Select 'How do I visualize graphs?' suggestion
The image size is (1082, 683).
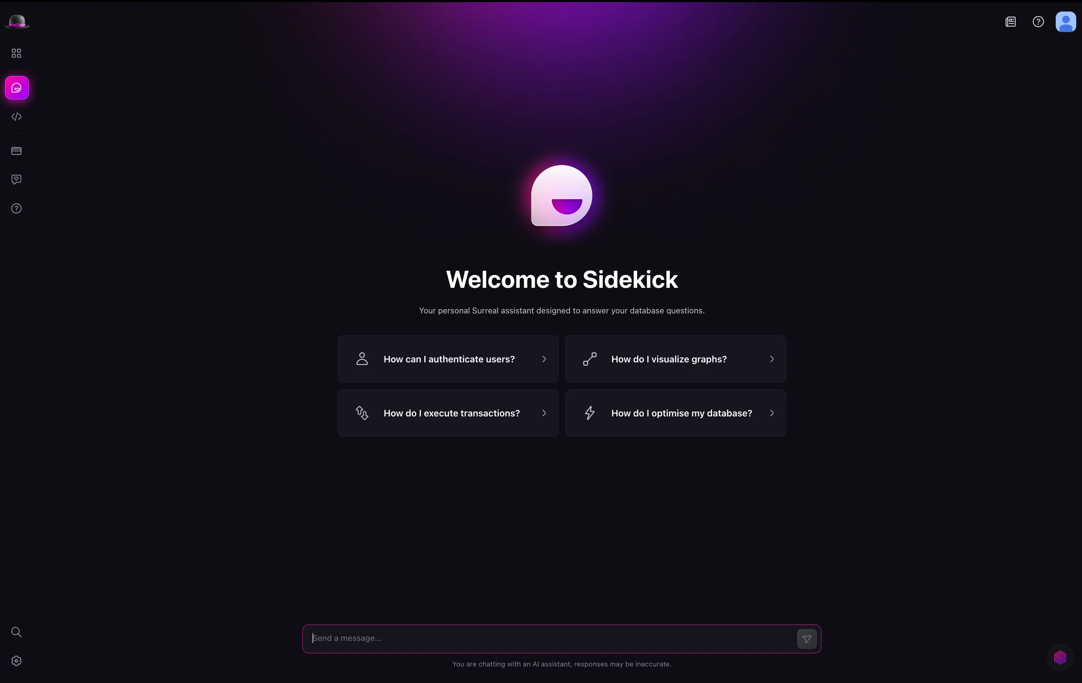(676, 359)
